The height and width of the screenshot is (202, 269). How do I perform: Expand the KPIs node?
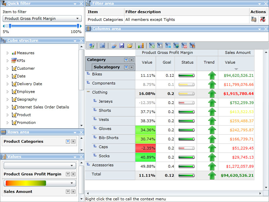[x=7, y=61]
